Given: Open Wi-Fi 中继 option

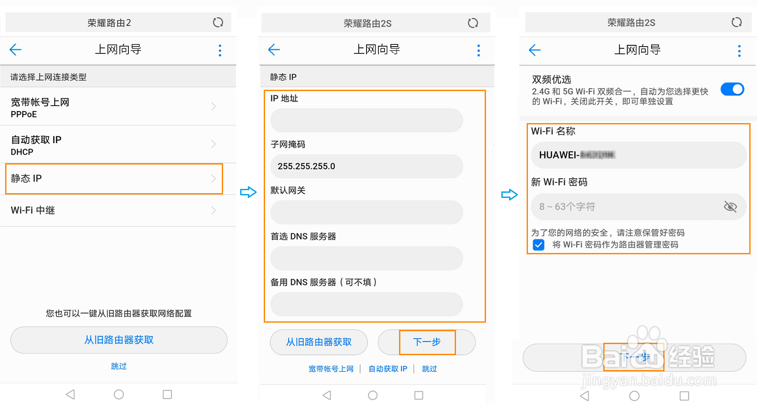Looking at the screenshot, I should tap(118, 210).
